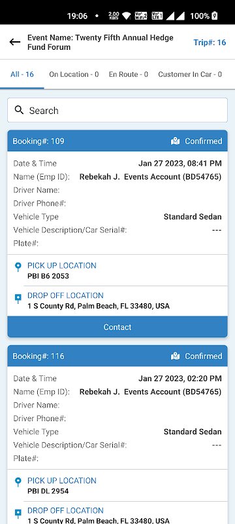
Task: Switch to On Location - 0 tab
Action: tap(74, 74)
